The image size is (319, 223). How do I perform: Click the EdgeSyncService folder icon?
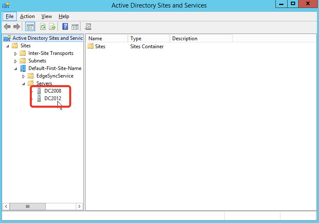coord(31,76)
